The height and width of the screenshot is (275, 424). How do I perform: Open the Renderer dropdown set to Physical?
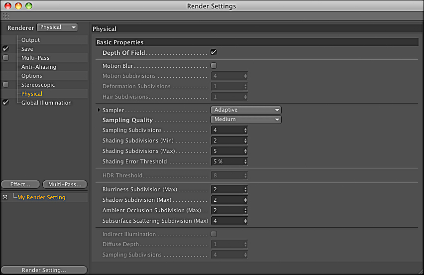58,27
